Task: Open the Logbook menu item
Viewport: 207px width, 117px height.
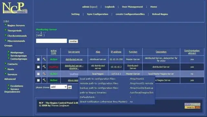Action: (110, 7)
